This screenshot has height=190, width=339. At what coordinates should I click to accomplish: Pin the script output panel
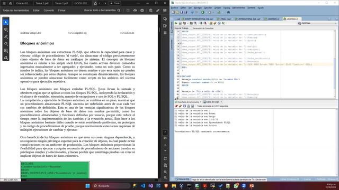point(176,106)
